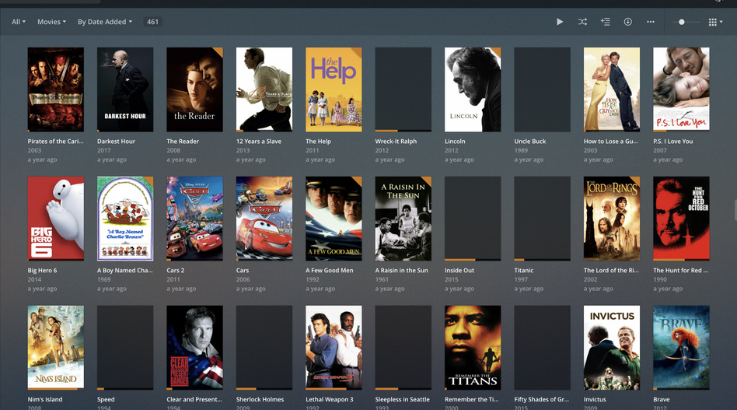Open Clear and Present Danger poster

[194, 348]
